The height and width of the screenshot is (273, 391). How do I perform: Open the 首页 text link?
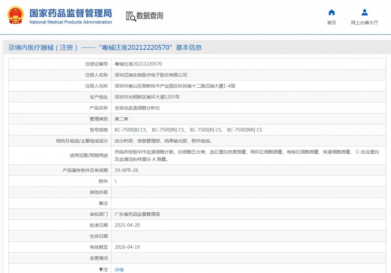[x=331, y=23]
